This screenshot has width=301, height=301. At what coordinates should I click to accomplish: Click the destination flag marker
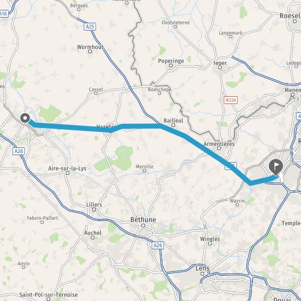(x=276, y=167)
